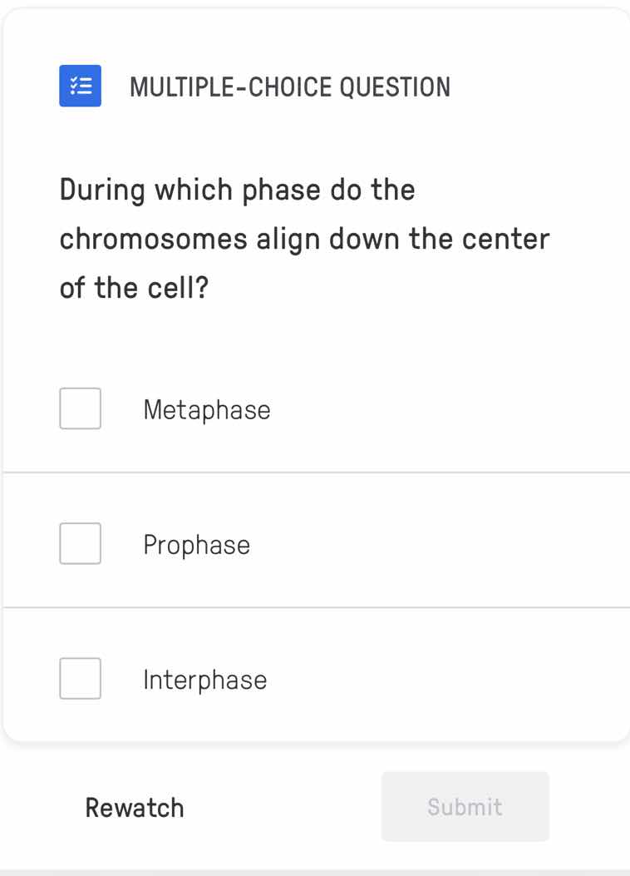Click the Interphase answer label
This screenshot has height=876, width=630.
(x=204, y=679)
